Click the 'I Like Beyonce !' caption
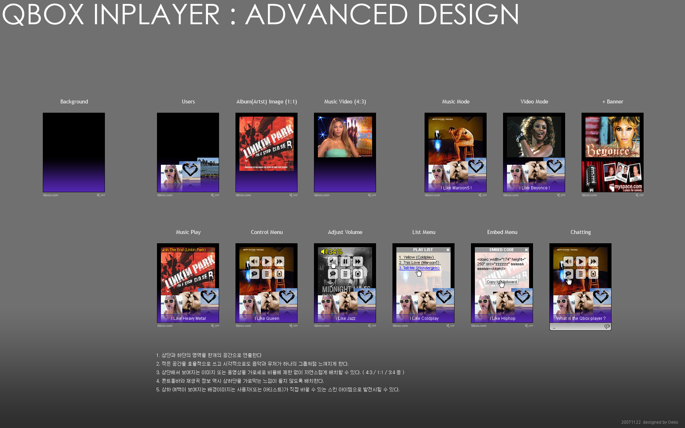This screenshot has width=685, height=428. pyautogui.click(x=534, y=188)
